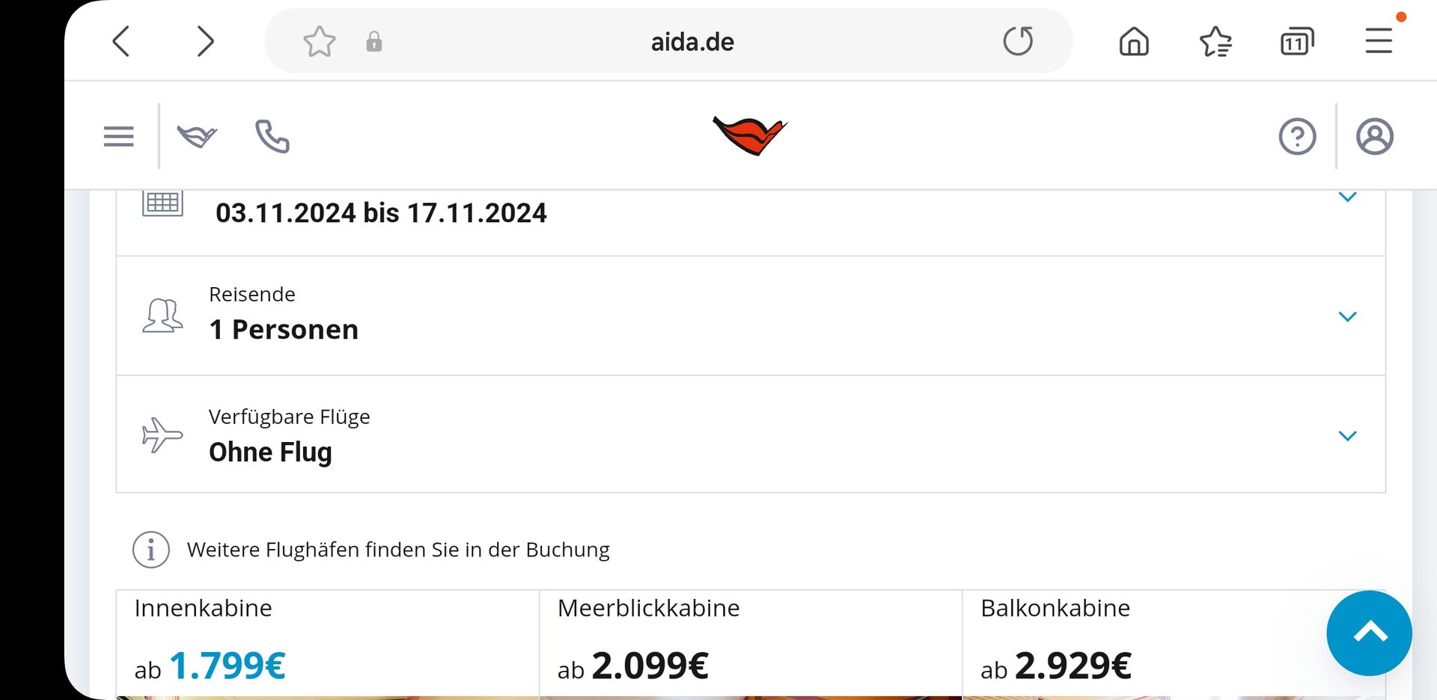Go back with the browser back arrow
The image size is (1437, 700).
pos(121,41)
